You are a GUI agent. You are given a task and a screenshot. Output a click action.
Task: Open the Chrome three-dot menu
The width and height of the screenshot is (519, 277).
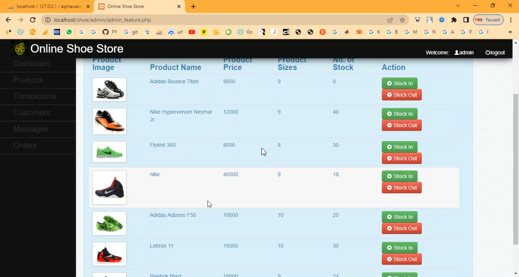[511, 20]
